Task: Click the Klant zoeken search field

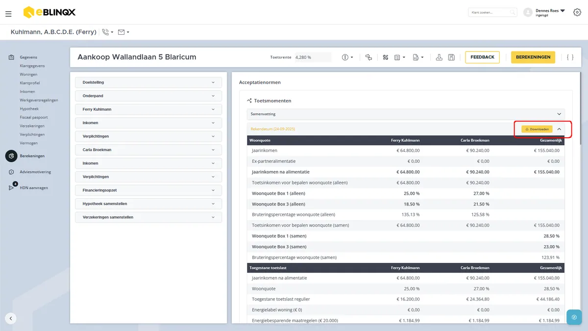Action: point(492,12)
